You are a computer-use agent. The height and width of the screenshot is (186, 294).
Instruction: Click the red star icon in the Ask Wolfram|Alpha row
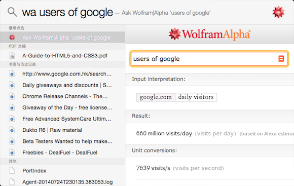click(12, 38)
